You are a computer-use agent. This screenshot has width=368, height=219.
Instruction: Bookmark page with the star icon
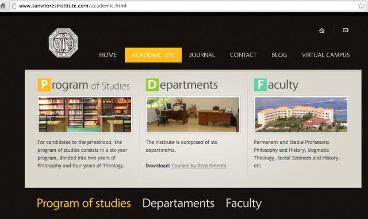(x=361, y=6)
